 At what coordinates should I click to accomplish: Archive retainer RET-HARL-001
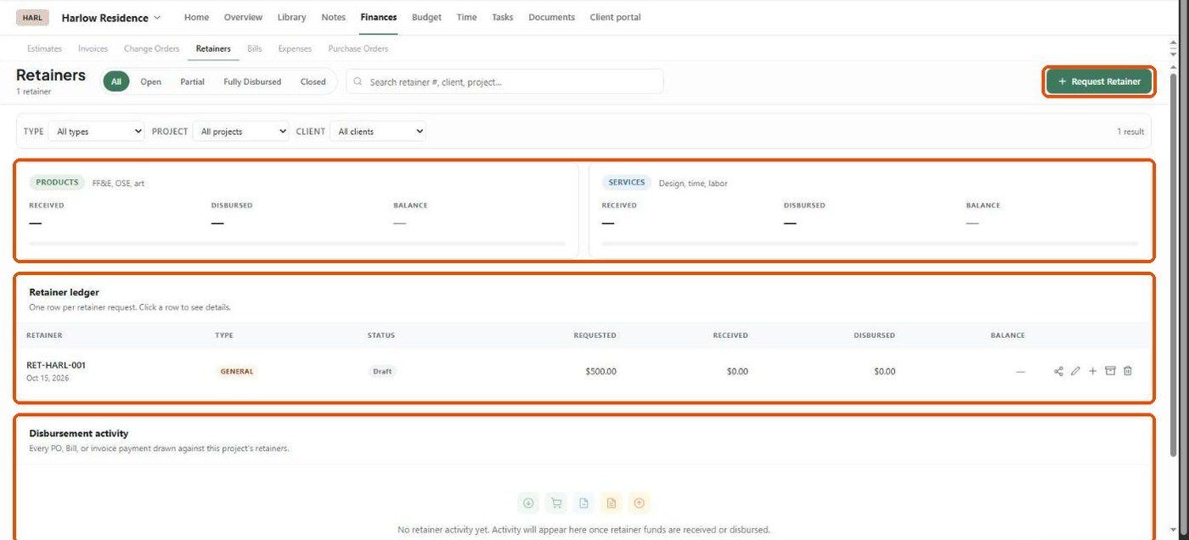1110,371
